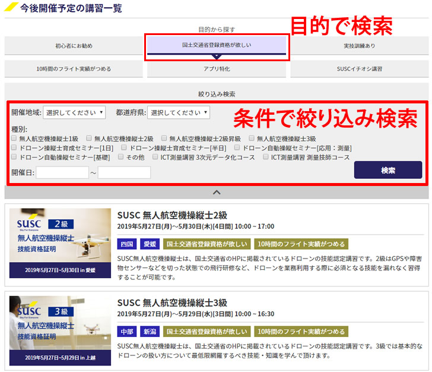
Task: Check ドローン自動操縦セミナー[応用：測量] checkbox
Action: tap(237, 147)
